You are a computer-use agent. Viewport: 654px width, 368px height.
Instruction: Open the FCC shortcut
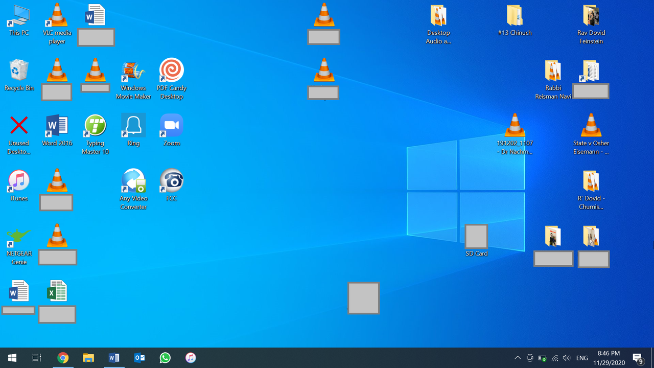pos(172,180)
